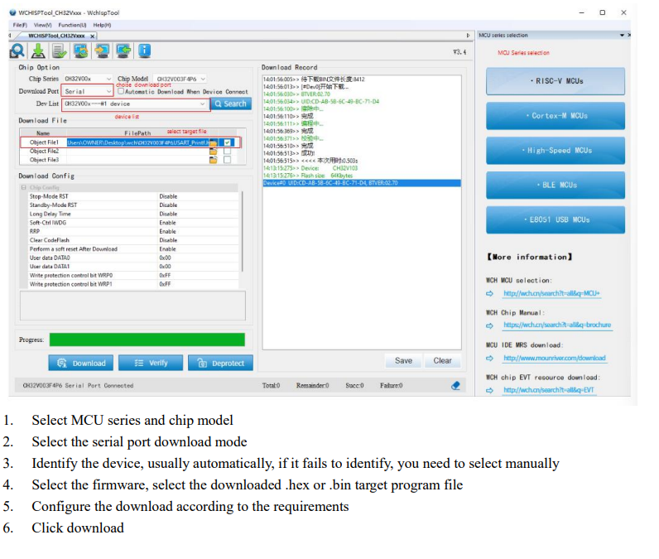Click the User data DATA0 0x00 value
659x559 pixels.
point(166,258)
